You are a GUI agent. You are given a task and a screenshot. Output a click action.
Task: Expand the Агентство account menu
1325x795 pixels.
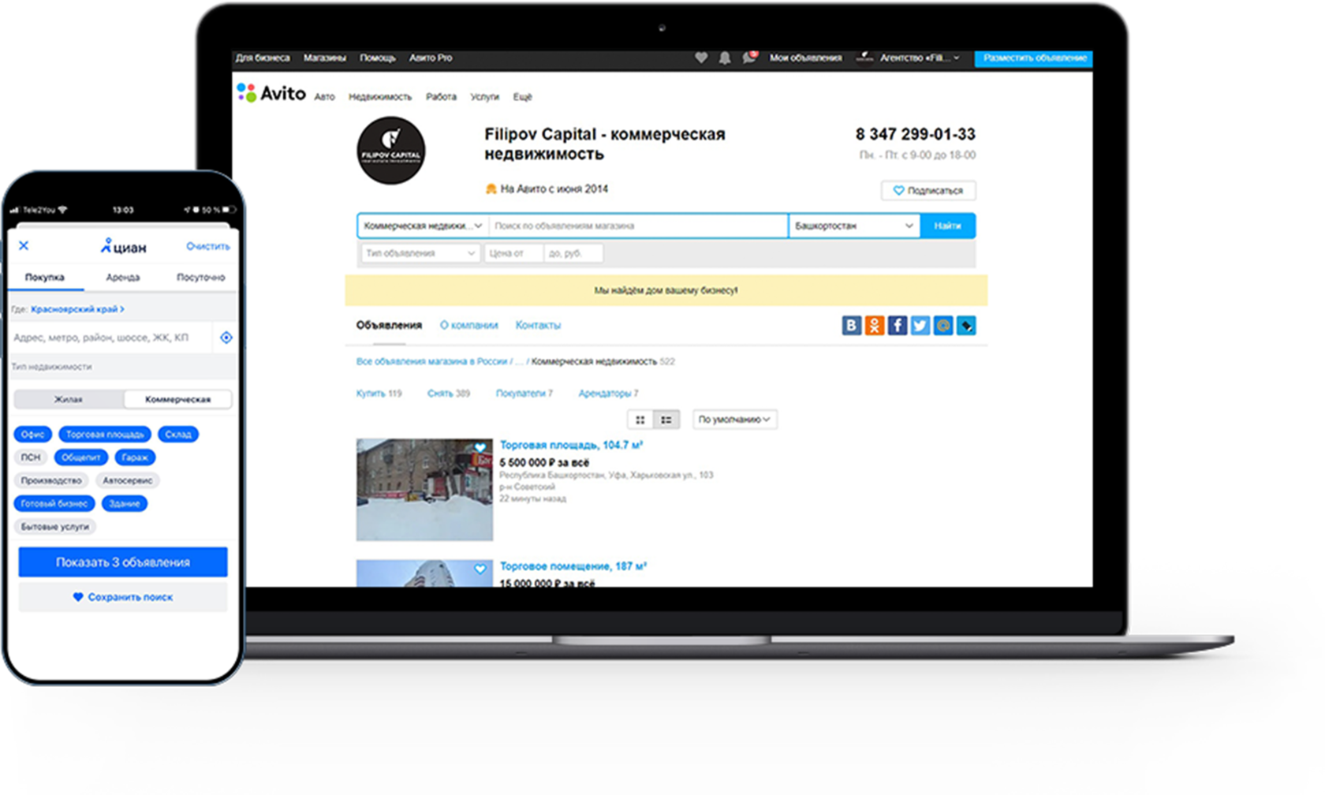click(920, 58)
